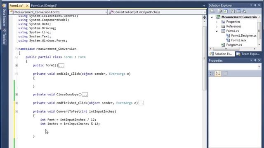Select the Measurement Conversion project
This screenshot has height=148, width=264.
239,17
